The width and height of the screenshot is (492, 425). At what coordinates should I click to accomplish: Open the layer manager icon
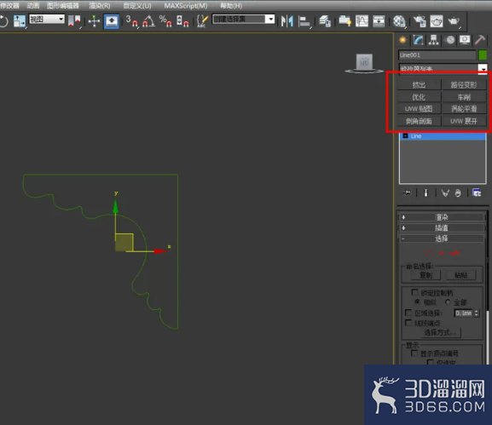coord(325,21)
